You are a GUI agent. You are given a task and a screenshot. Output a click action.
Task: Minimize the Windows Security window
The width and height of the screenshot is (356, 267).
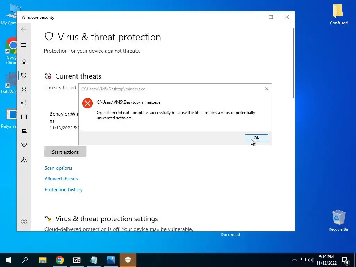click(x=255, y=17)
